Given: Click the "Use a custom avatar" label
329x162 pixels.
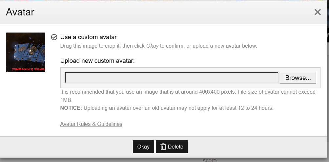Looking at the screenshot, I should coord(88,37).
